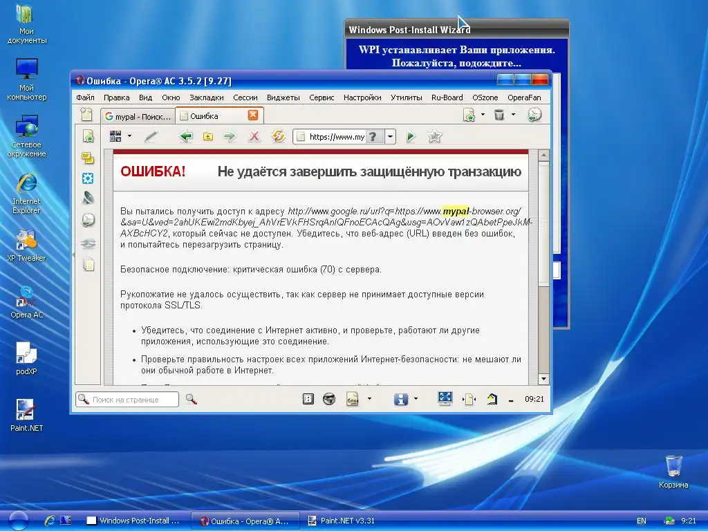708x531 pixels.
Task: Switch to Paint.NET v3.31 taskbar button
Action: coord(342,521)
